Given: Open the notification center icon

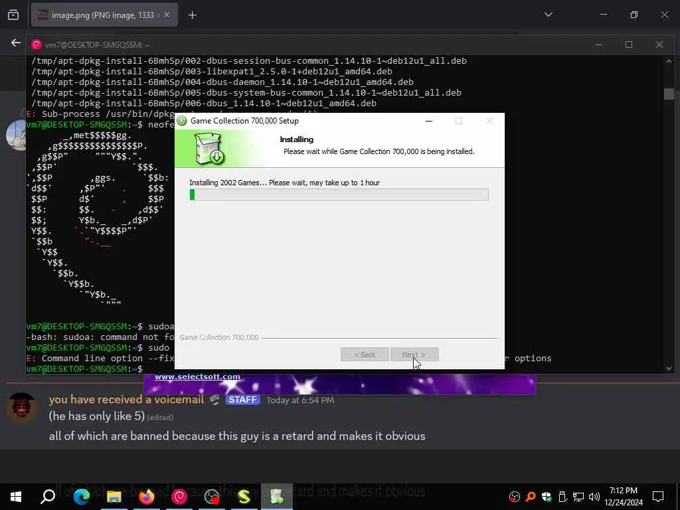Looking at the screenshot, I should click(x=658, y=497).
